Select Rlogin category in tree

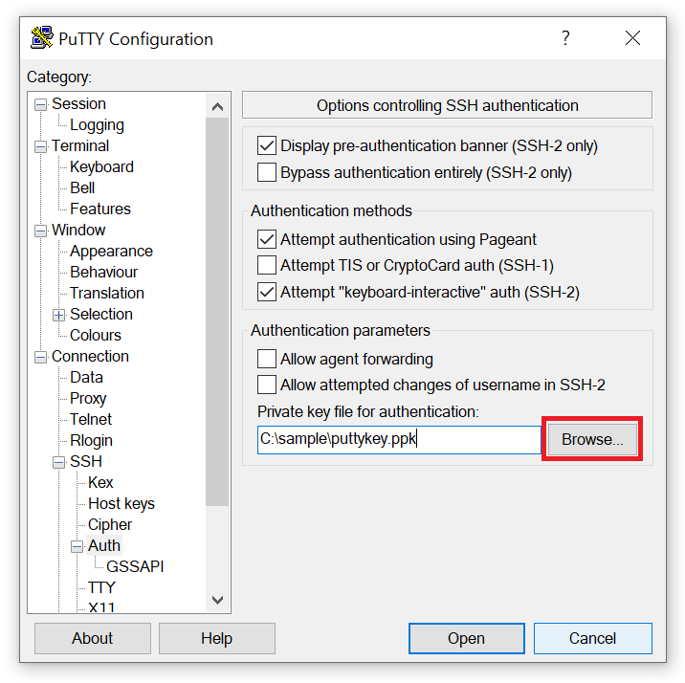91,440
